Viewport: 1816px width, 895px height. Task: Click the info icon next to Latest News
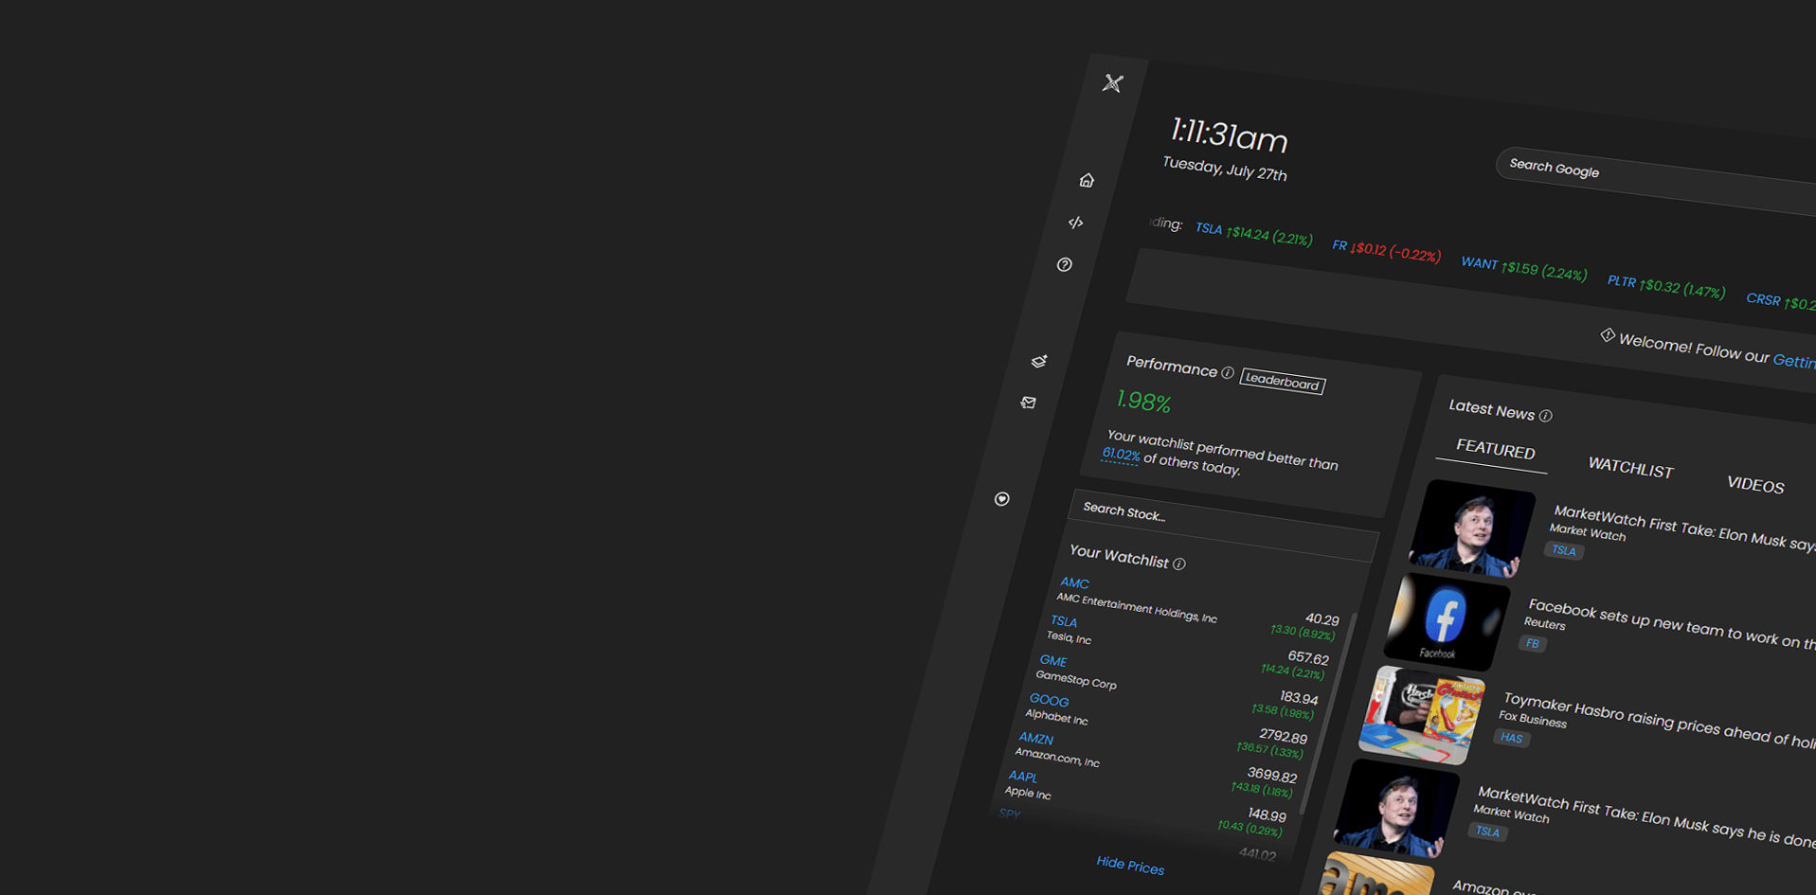[1545, 416]
